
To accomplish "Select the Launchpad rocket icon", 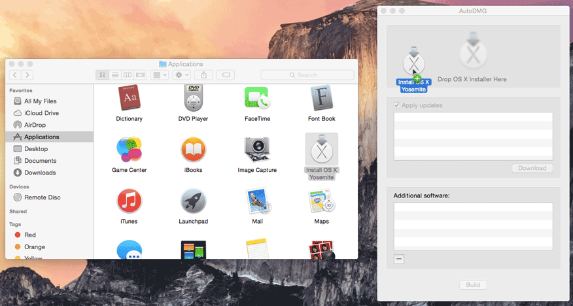I will (193, 201).
